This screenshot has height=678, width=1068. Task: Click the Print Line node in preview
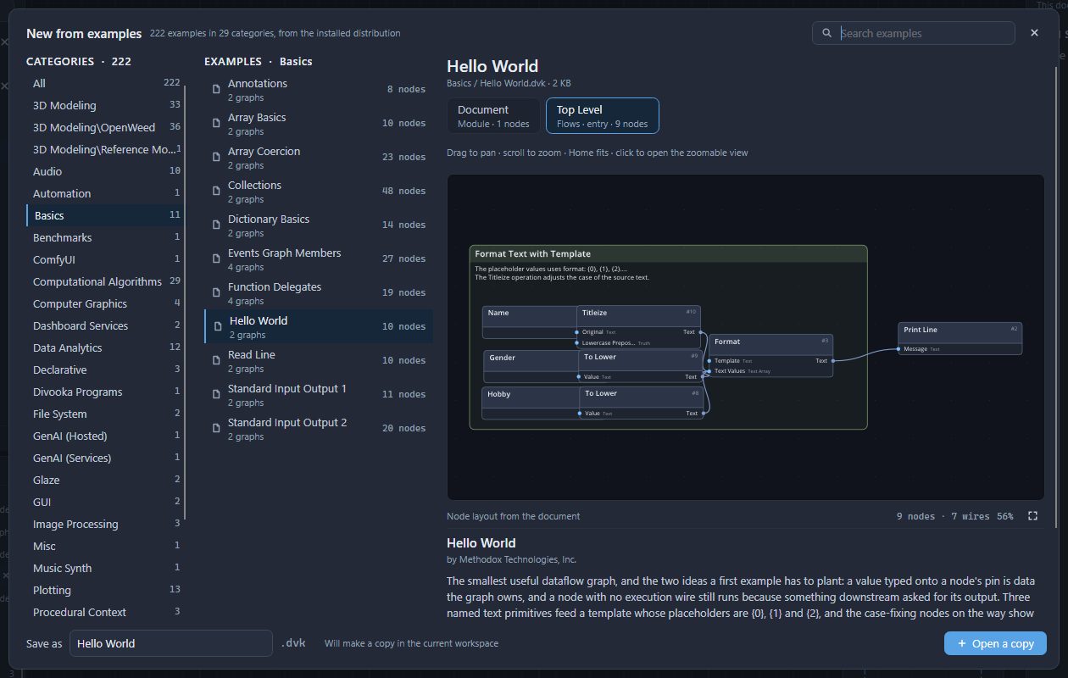tap(960, 338)
